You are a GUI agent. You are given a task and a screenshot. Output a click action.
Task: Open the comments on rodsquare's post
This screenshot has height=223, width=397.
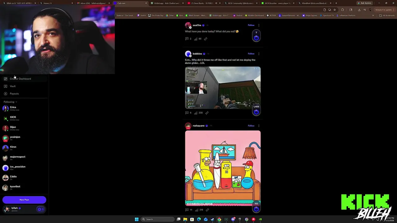click(187, 210)
